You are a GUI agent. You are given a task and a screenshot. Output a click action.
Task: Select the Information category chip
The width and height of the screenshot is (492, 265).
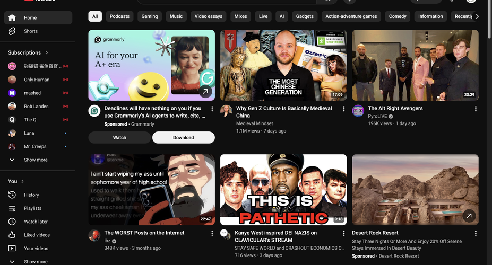point(430,16)
